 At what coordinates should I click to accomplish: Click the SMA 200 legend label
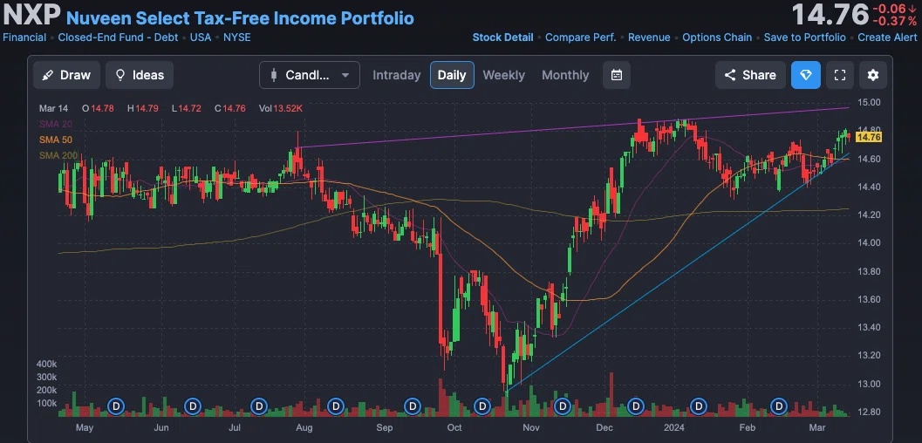[x=58, y=156]
